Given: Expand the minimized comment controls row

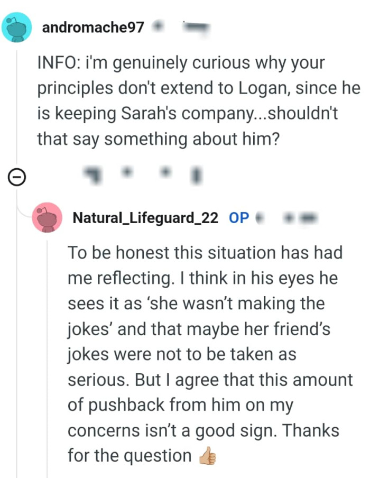Looking at the screenshot, I should pyautogui.click(x=16, y=177).
